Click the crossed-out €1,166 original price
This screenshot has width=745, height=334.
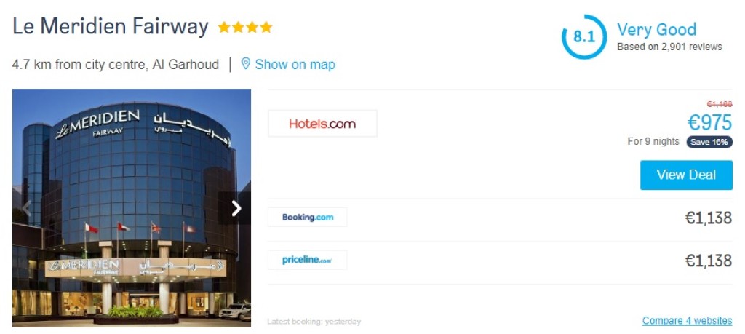[x=720, y=104]
